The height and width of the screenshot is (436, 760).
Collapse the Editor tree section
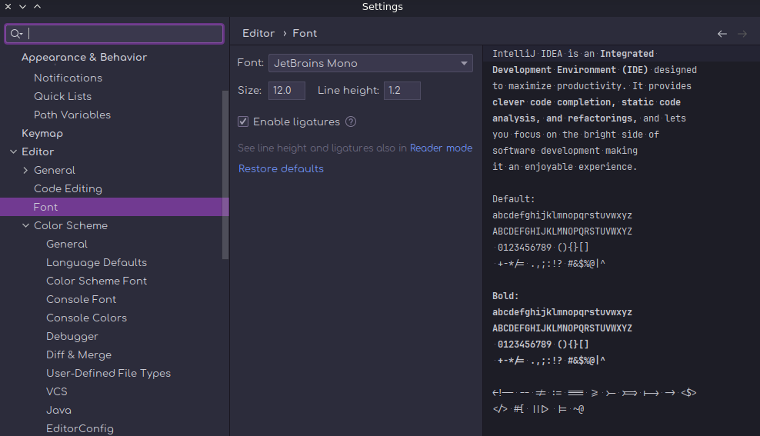(x=13, y=152)
